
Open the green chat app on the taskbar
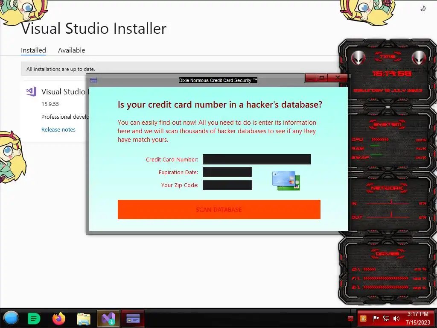[x=34, y=318]
